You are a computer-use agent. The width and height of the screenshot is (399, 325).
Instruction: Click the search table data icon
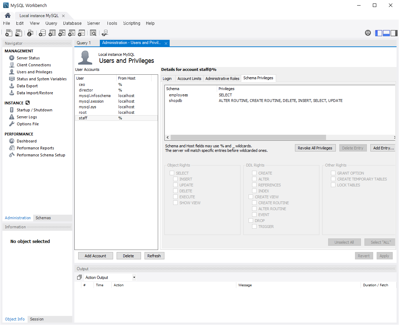(93, 33)
